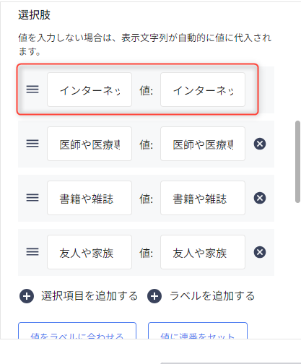Click 選択項目を追加する text link
Viewport: 301px width, 364px height.
click(90, 296)
